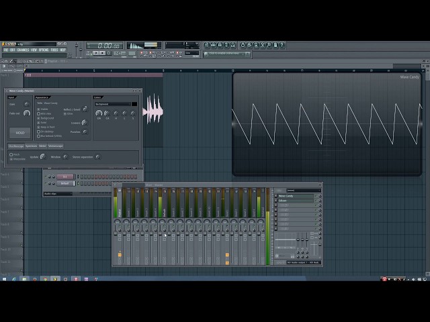Open Internet Explorer from the taskbar

(x=14, y=279)
